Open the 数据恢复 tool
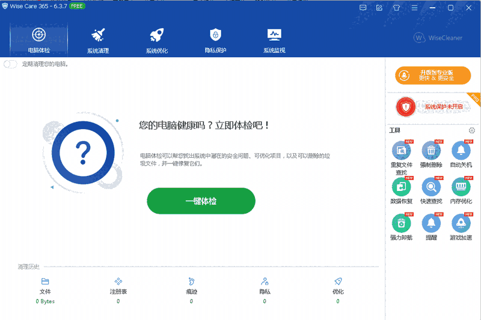Screen dimensions: 481x320 tap(401, 190)
